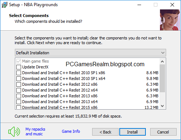This screenshot has height=140, width=181.
Task: Click the disk space requirement text
Action: (68, 116)
